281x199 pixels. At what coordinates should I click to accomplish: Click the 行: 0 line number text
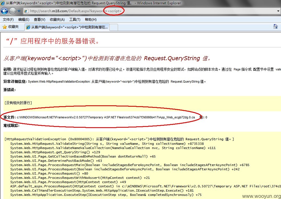click(x=203, y=117)
